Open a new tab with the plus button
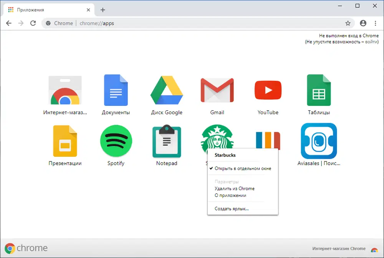This screenshot has width=384, height=258. 103,10
